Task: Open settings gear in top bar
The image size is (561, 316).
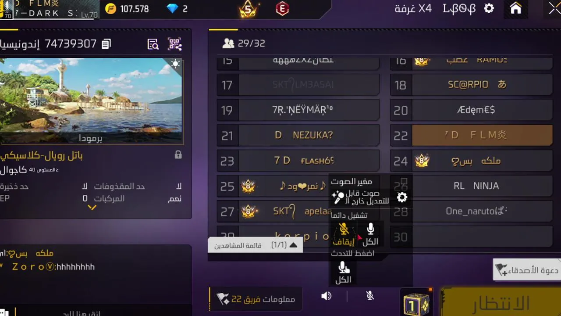Action: coord(489,9)
